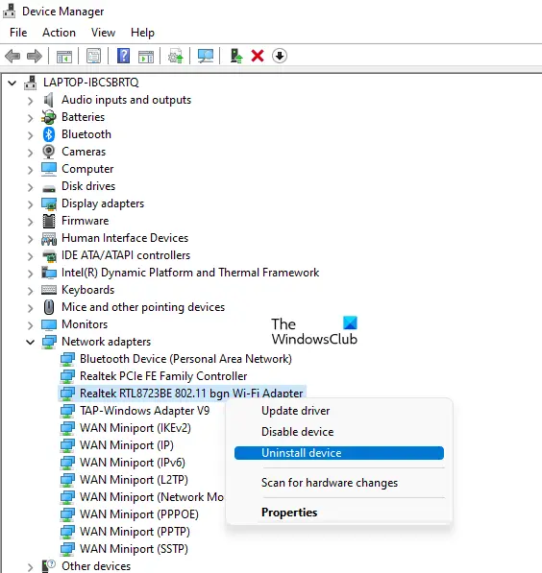Open the Action menu

59,33
